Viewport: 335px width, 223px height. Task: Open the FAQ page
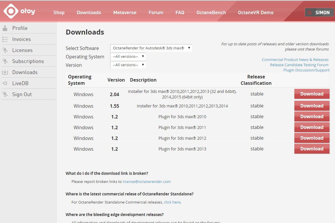pos(180,12)
